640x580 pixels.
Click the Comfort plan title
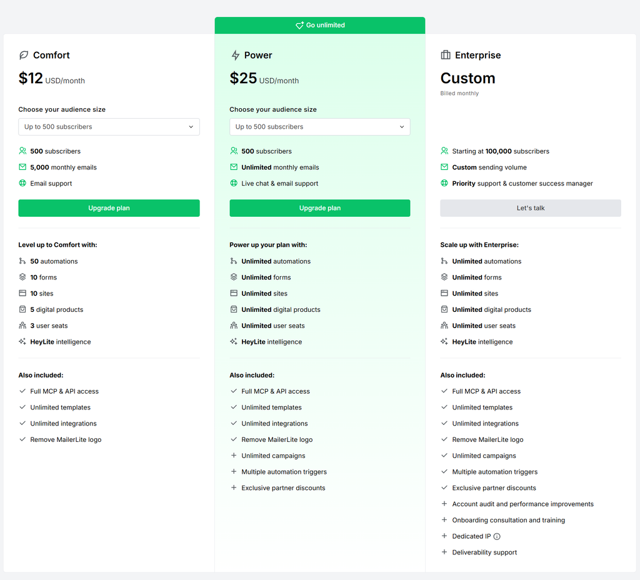(51, 55)
